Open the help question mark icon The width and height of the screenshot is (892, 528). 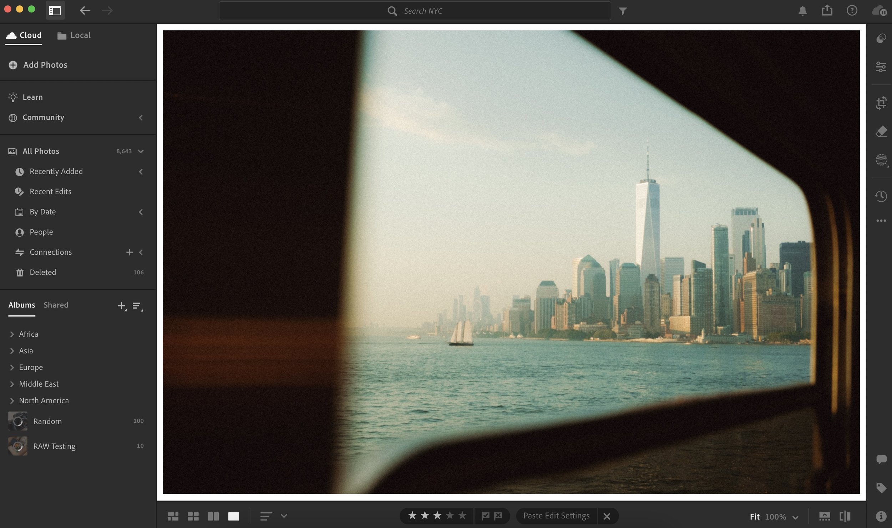point(852,11)
